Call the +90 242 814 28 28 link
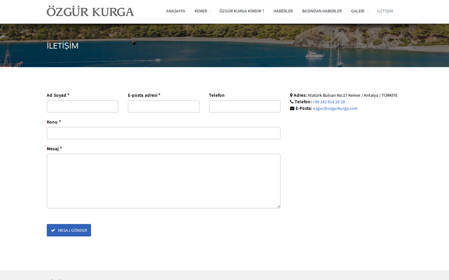 pos(329,102)
